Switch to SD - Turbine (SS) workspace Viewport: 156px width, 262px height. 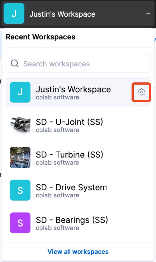(x=78, y=157)
